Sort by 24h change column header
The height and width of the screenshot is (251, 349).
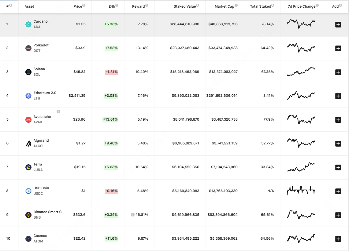tap(112, 6)
